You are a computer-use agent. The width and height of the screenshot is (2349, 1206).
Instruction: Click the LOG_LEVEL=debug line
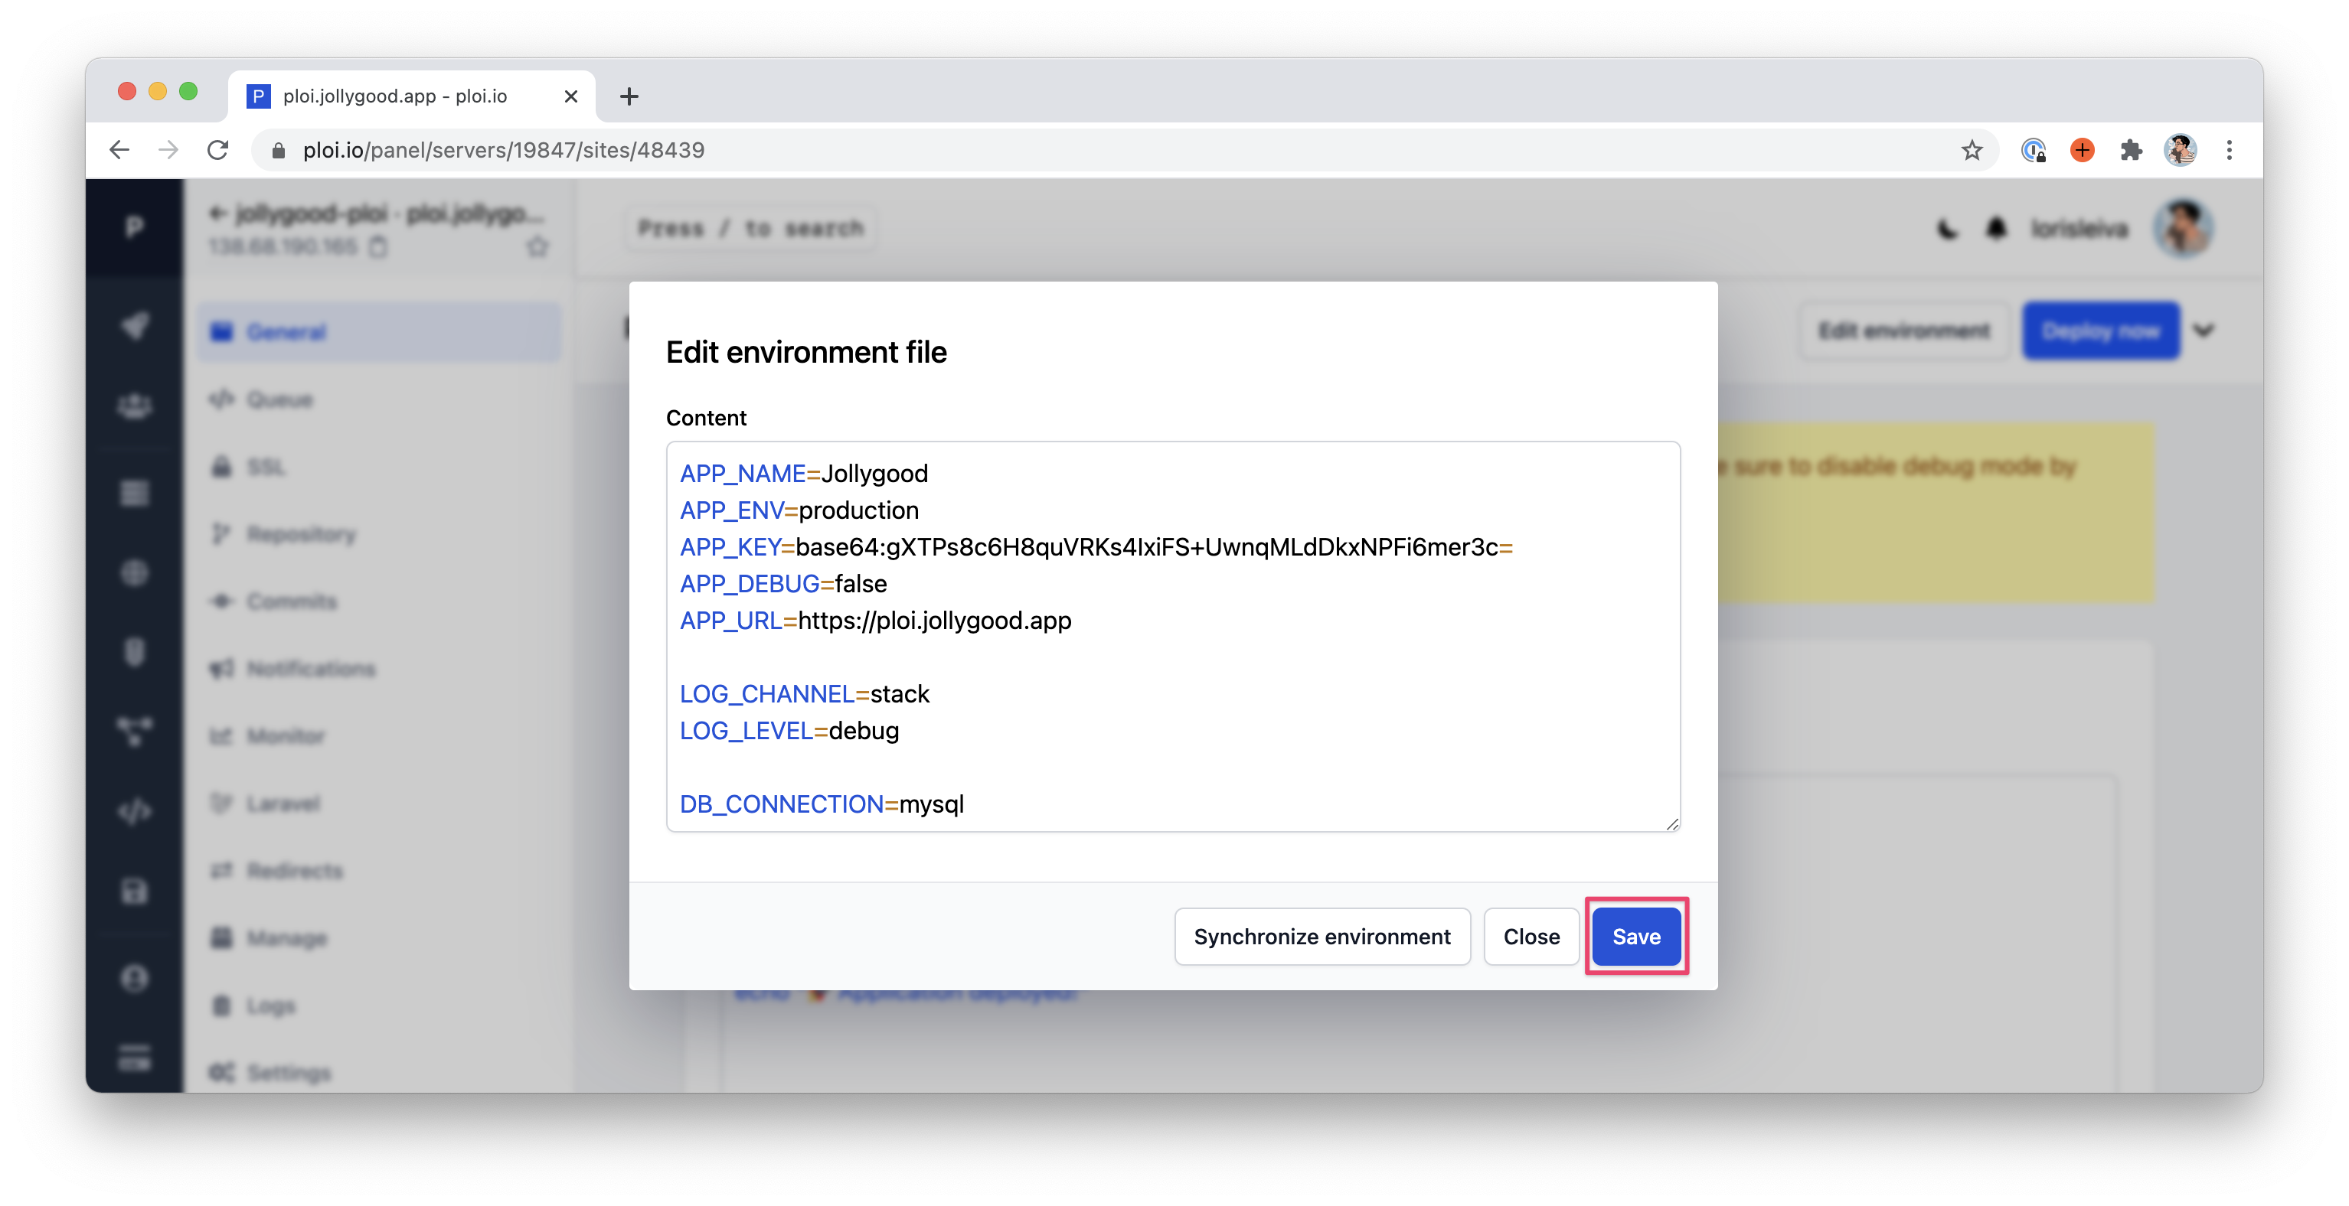pos(789,730)
